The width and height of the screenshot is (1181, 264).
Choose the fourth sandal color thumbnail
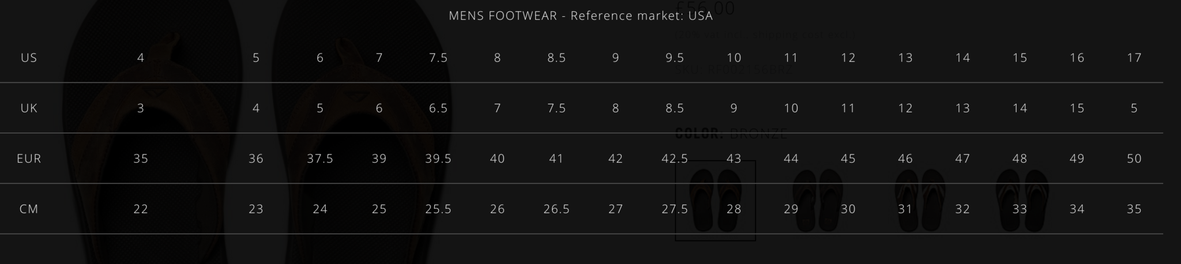[1021, 201]
